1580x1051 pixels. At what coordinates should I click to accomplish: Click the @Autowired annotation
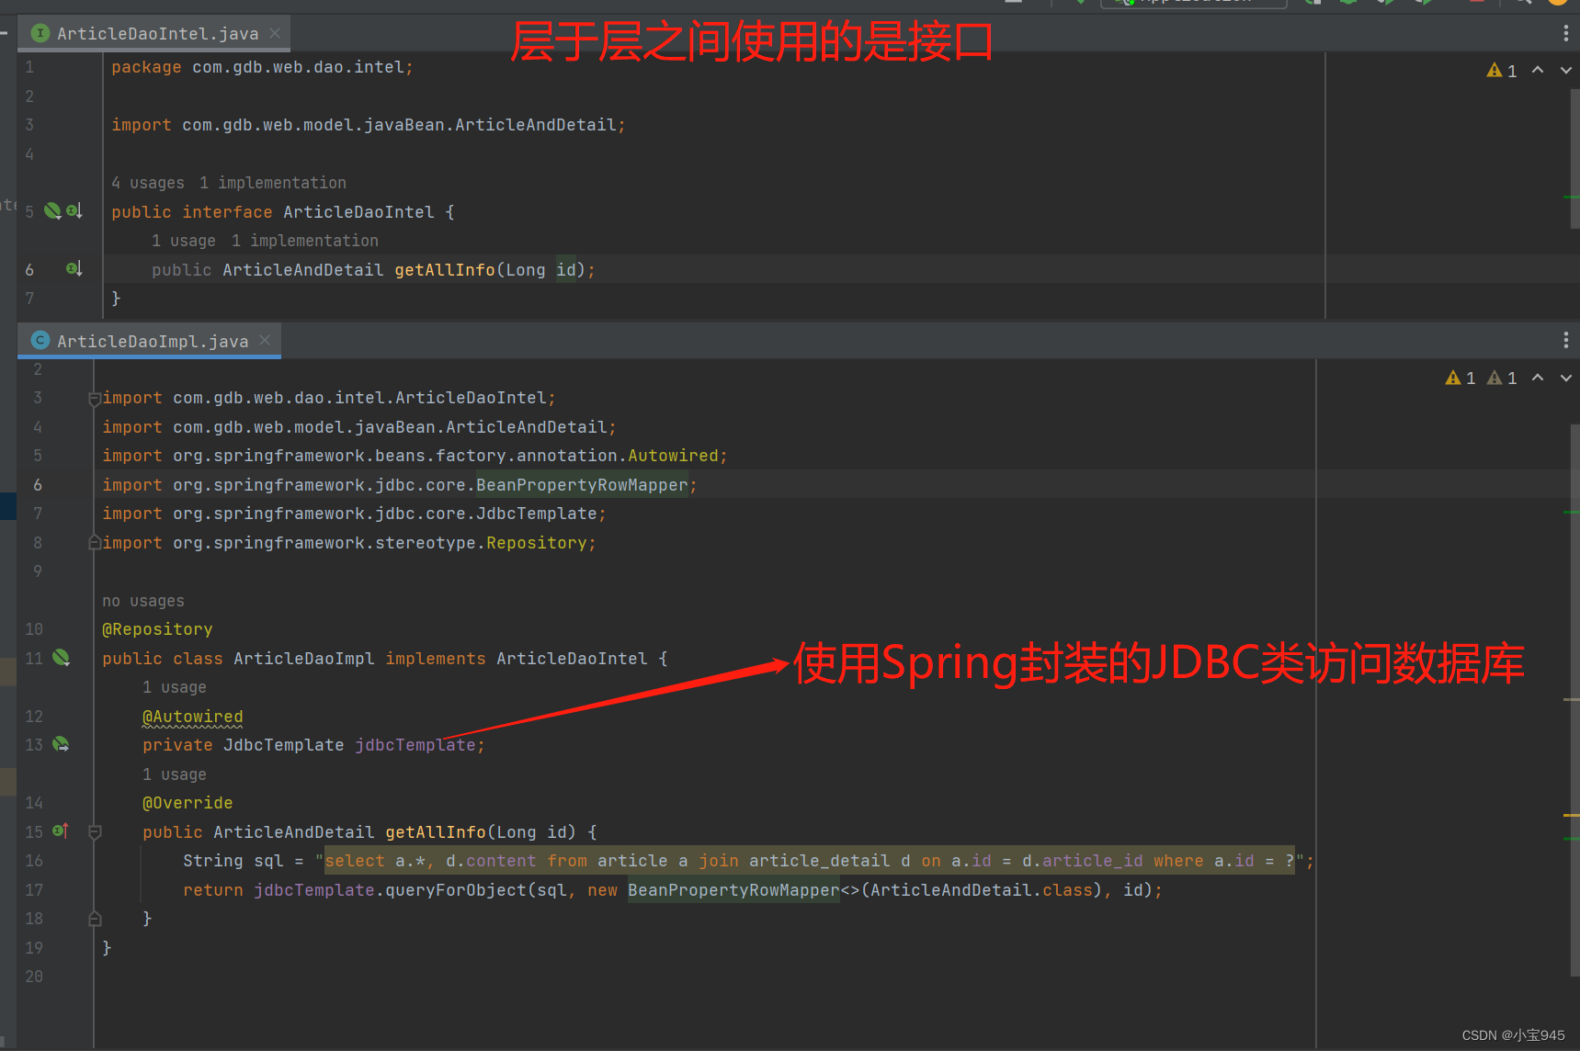(x=193, y=717)
